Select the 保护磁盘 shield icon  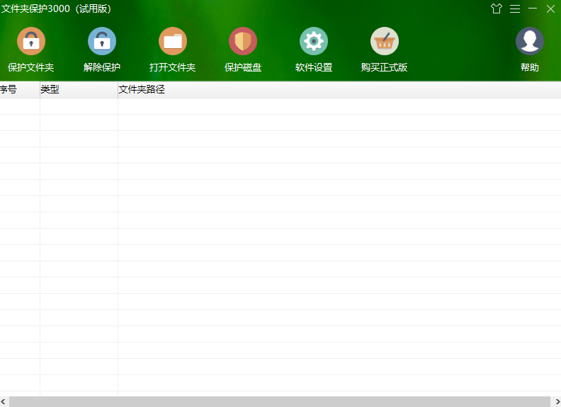[243, 42]
